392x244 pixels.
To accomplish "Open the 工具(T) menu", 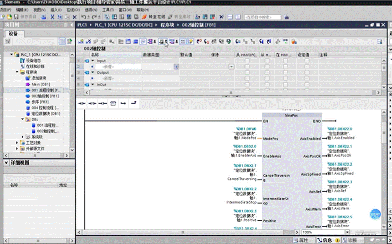I will [x=108, y=10].
